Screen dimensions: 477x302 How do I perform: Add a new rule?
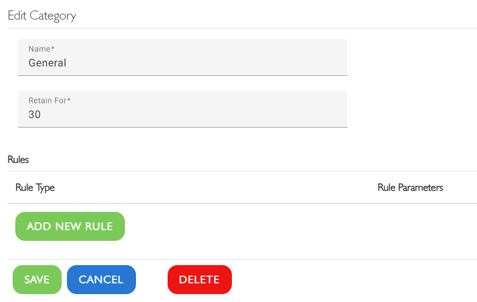point(70,226)
